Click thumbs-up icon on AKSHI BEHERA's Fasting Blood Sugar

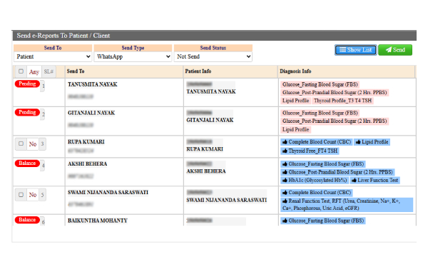point(285,164)
